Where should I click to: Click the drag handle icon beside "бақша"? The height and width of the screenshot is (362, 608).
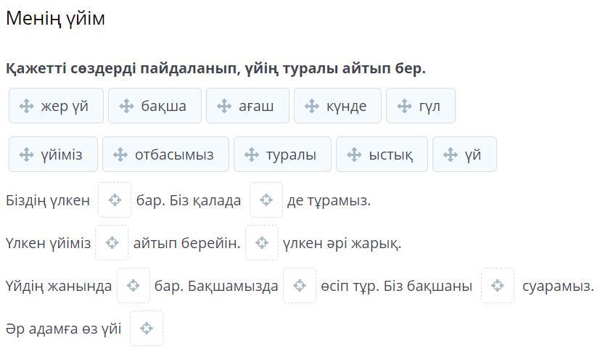pyautogui.click(x=126, y=106)
